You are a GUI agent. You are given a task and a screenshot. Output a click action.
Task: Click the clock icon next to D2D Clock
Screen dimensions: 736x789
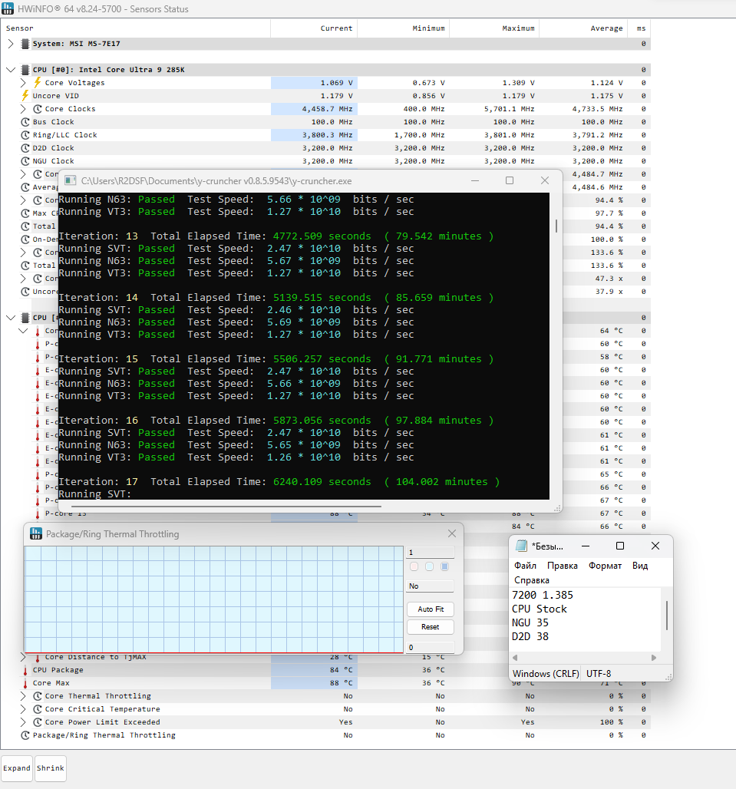[x=25, y=148]
